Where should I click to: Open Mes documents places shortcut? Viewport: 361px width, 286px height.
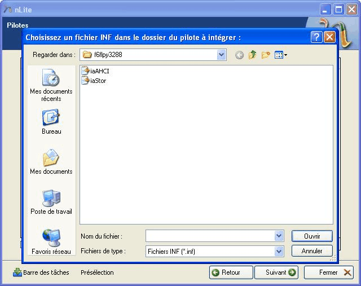[x=51, y=162]
